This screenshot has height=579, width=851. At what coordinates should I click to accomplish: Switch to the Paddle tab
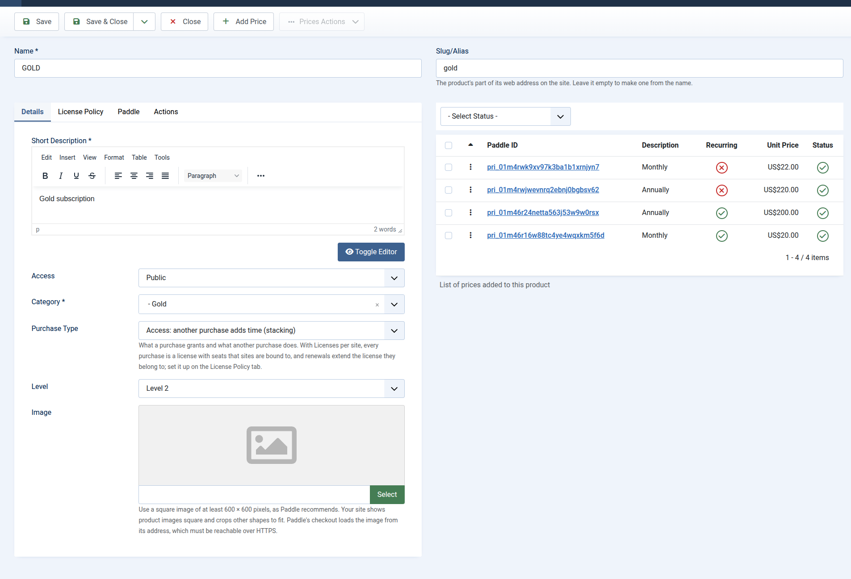click(129, 112)
